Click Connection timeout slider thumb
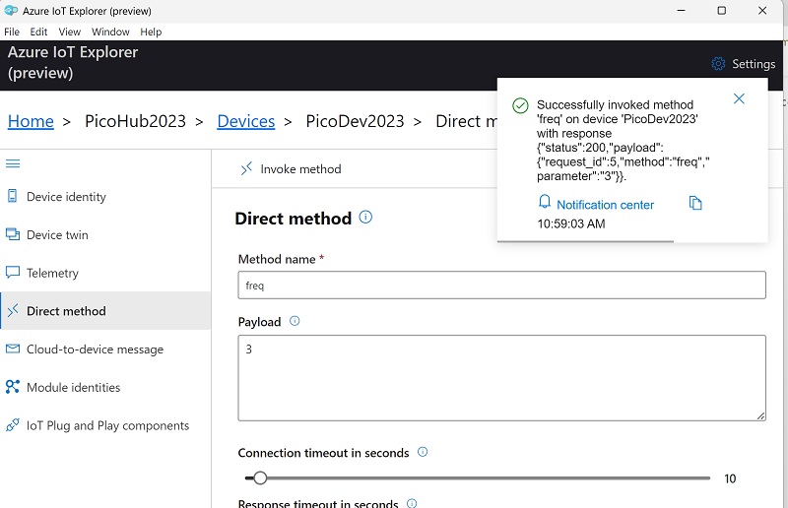 pos(260,477)
